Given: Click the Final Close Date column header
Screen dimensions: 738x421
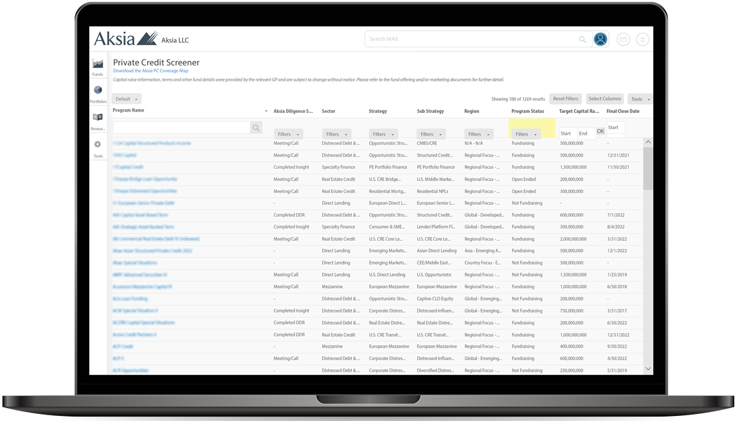Looking at the screenshot, I should pyautogui.click(x=623, y=112).
